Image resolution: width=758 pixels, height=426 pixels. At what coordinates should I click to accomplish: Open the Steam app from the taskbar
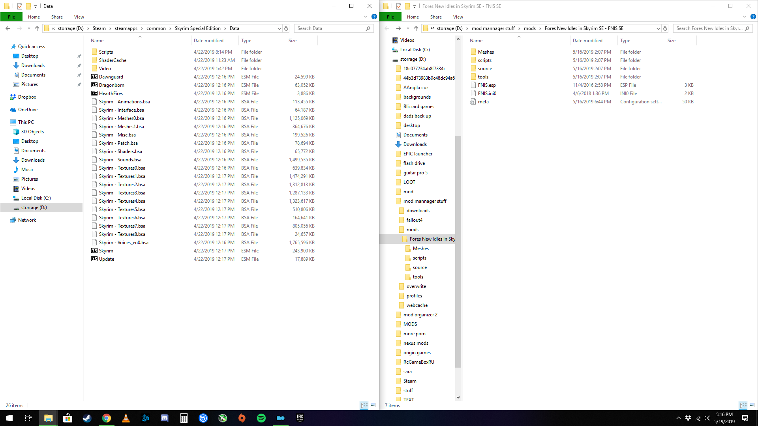point(87,418)
